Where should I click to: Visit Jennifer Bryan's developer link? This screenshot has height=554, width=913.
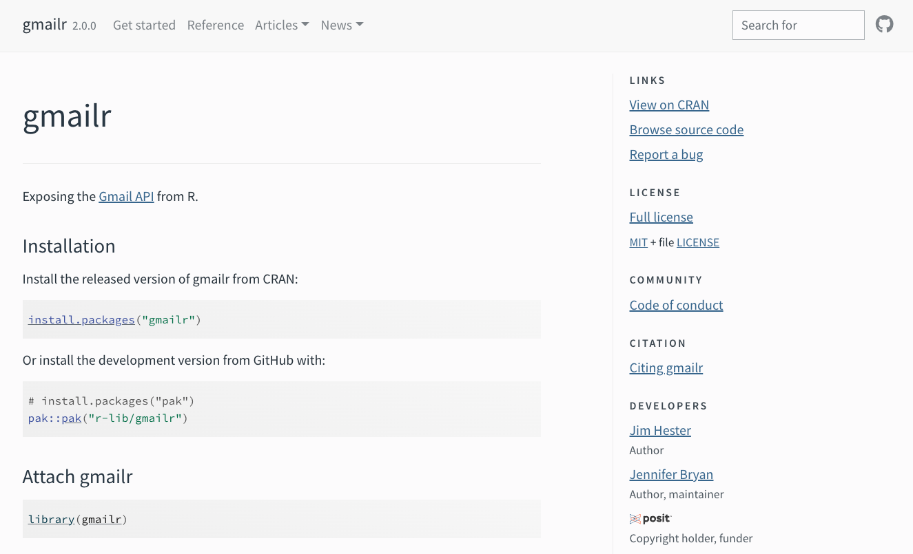click(x=670, y=475)
